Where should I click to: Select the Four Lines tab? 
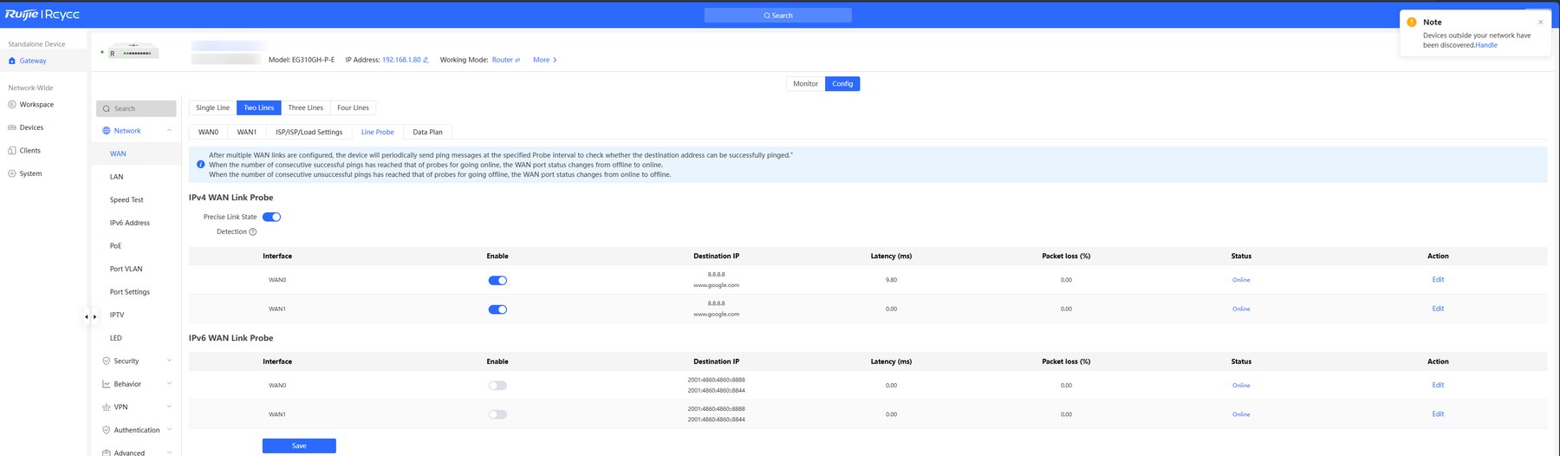(x=353, y=107)
